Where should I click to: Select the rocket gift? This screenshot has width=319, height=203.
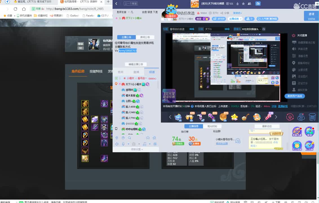pyautogui.click(x=212, y=117)
